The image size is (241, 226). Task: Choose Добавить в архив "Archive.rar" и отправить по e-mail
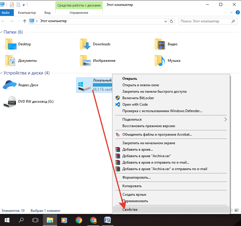171,169
